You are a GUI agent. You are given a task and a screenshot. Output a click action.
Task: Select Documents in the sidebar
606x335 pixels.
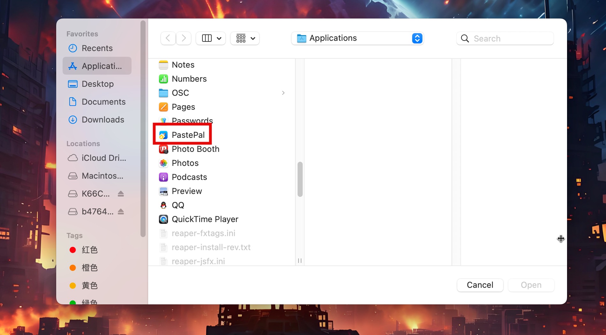(103, 102)
